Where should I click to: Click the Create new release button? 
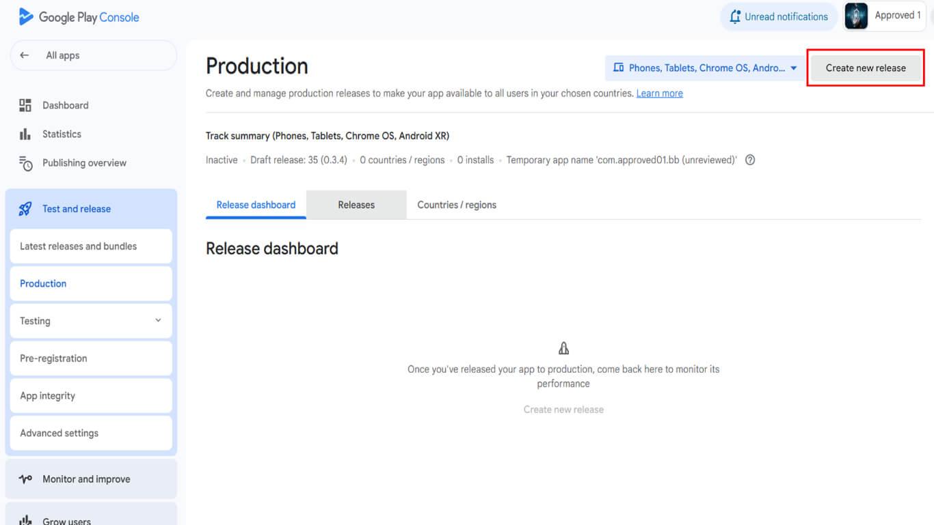click(865, 68)
